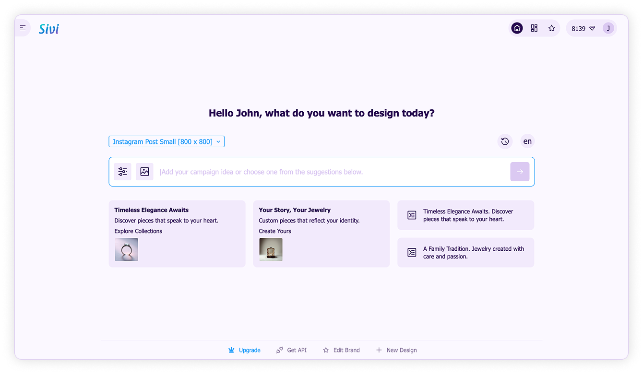The image size is (643, 374).
Task: Submit prompt with the arrow button
Action: pyautogui.click(x=520, y=172)
